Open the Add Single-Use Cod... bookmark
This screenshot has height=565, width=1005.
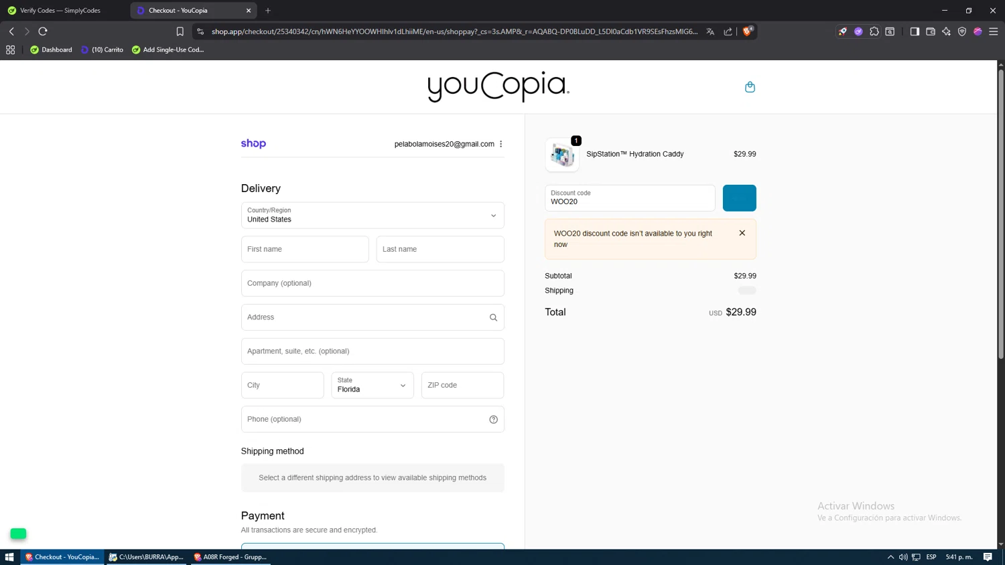167,50
